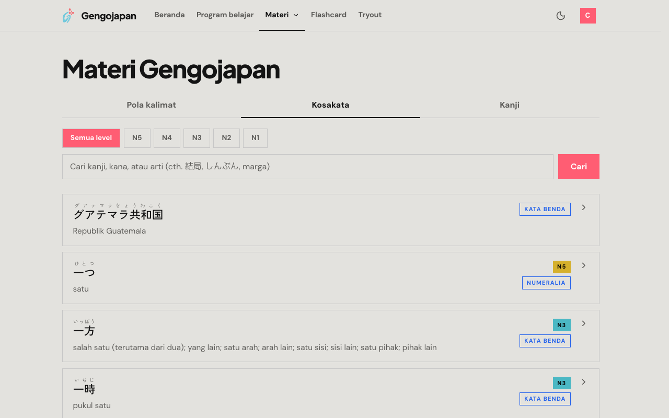Toggle dark mode with the moon icon
The image size is (669, 418).
(x=561, y=16)
